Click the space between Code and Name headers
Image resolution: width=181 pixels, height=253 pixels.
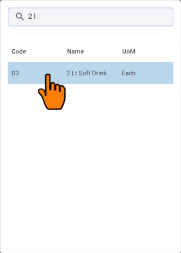click(47, 51)
